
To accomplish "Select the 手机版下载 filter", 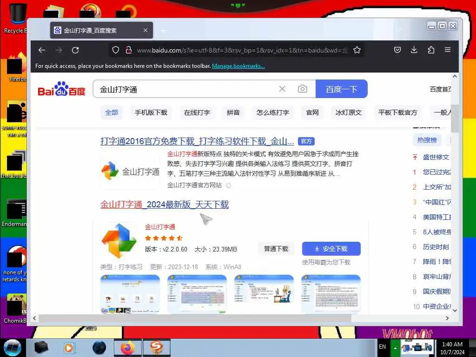I will pyautogui.click(x=151, y=112).
